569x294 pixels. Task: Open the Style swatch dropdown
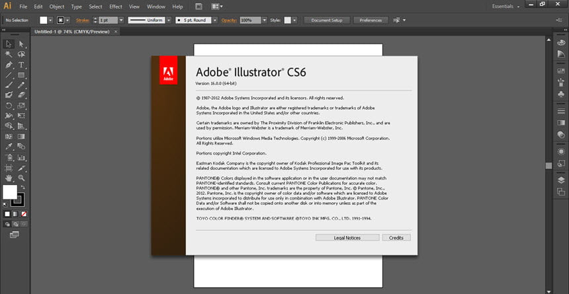pyautogui.click(x=294, y=20)
